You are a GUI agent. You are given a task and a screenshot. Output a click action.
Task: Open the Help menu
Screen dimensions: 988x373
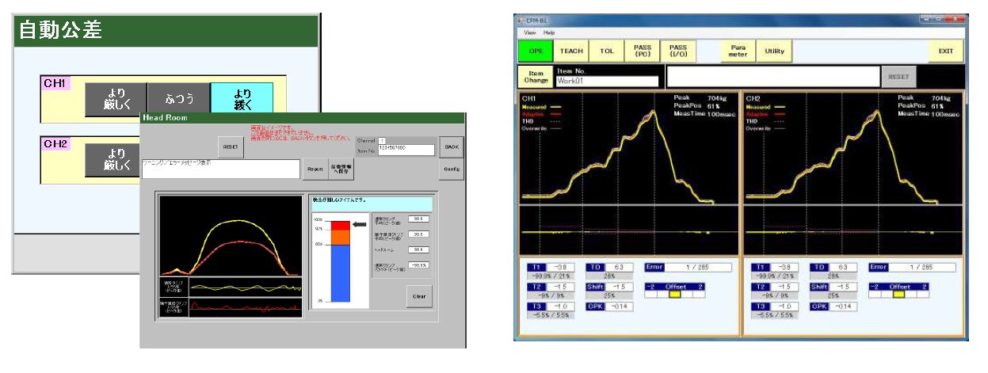[549, 32]
